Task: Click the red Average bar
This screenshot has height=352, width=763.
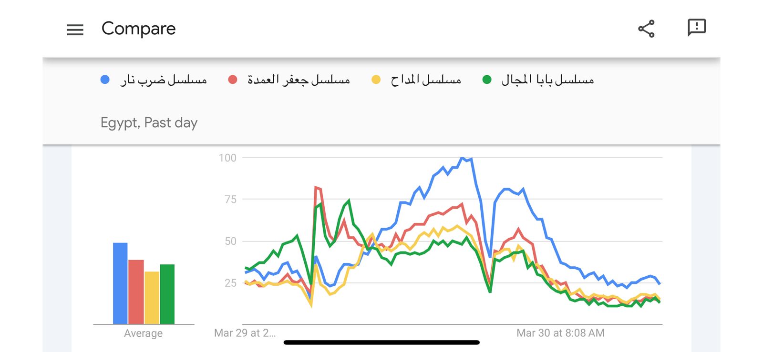Action: pos(136,292)
